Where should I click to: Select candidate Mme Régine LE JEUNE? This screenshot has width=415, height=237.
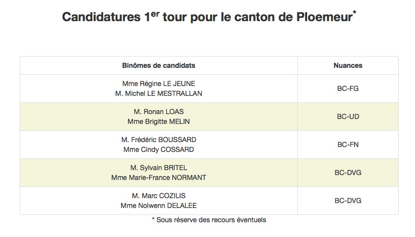(159, 84)
